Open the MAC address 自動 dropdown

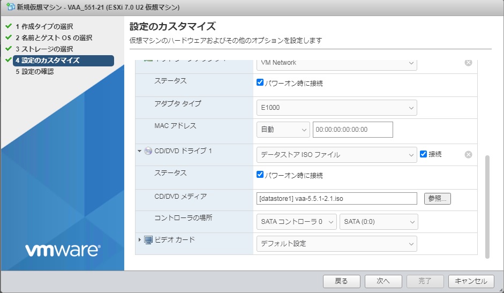pyautogui.click(x=283, y=130)
